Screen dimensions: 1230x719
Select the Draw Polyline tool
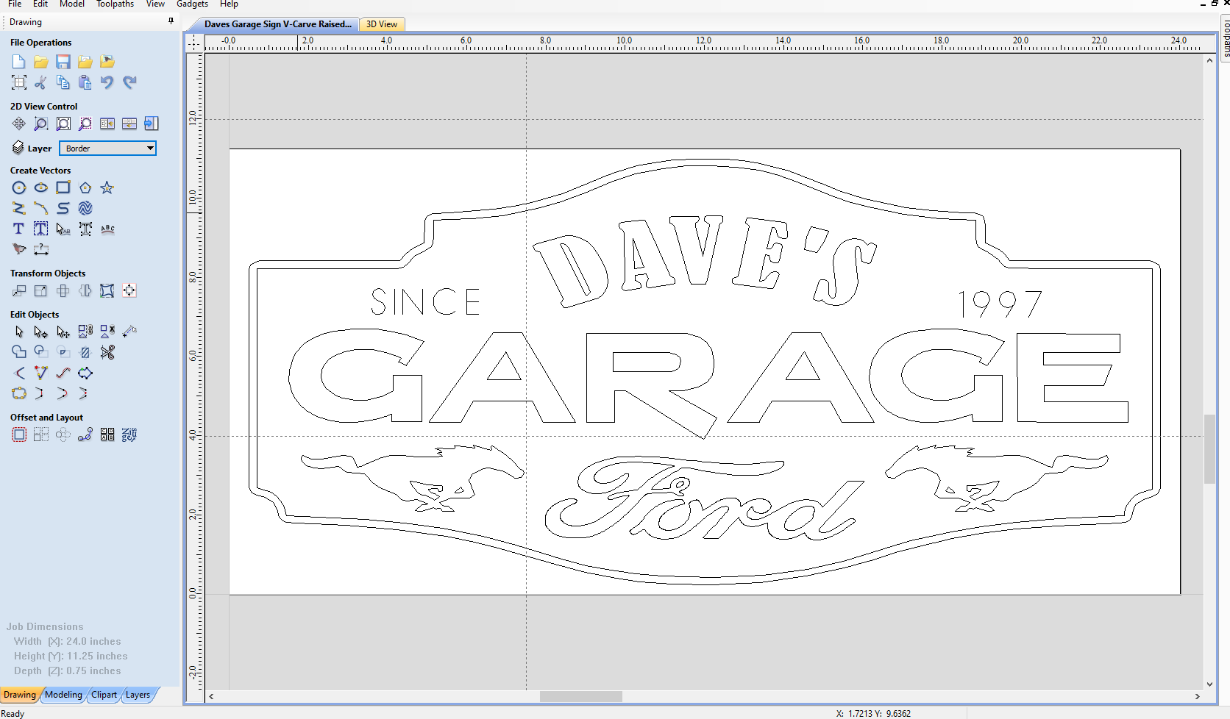coord(19,209)
